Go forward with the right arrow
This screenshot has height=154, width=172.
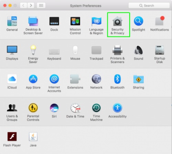point(31,6)
